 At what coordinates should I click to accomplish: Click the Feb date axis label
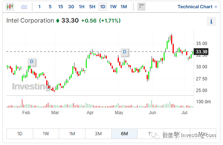tap(26, 113)
